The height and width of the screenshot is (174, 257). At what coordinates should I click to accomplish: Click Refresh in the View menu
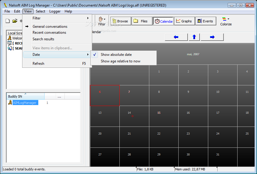[x=57, y=64]
